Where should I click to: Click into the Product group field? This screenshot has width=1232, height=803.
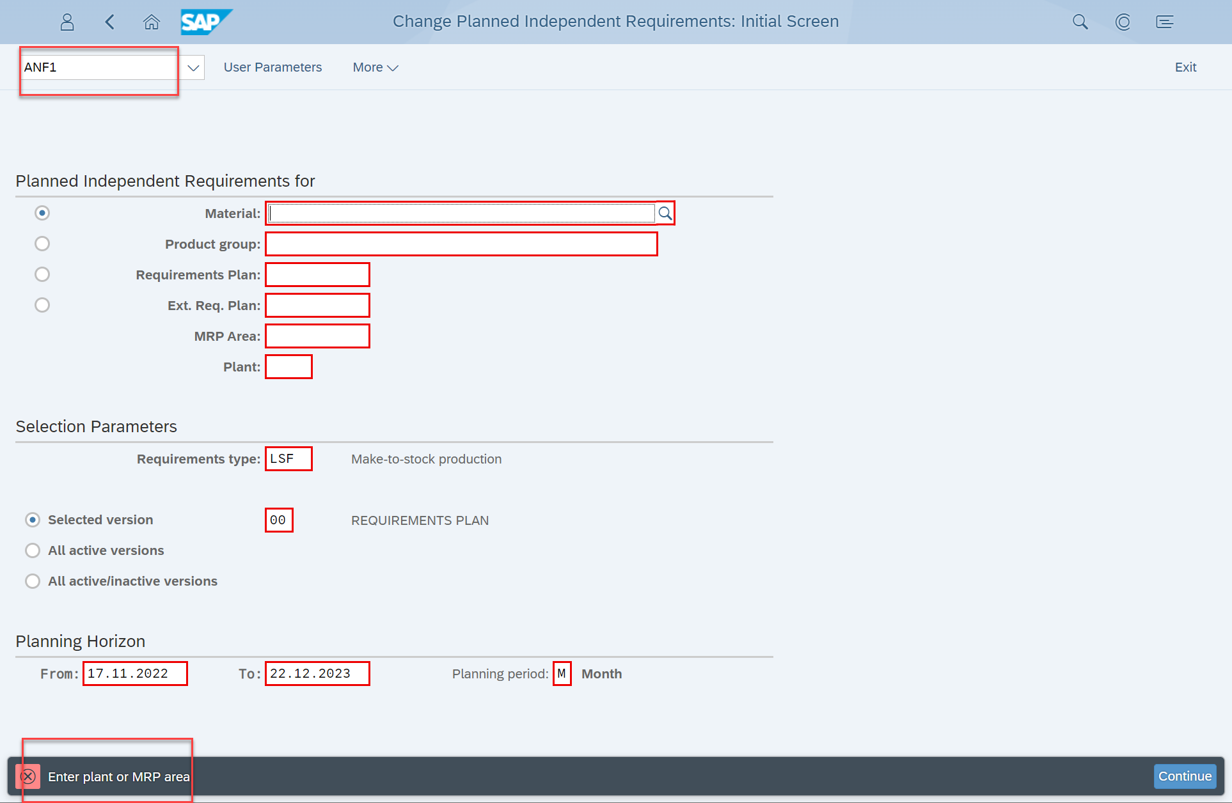pos(461,244)
